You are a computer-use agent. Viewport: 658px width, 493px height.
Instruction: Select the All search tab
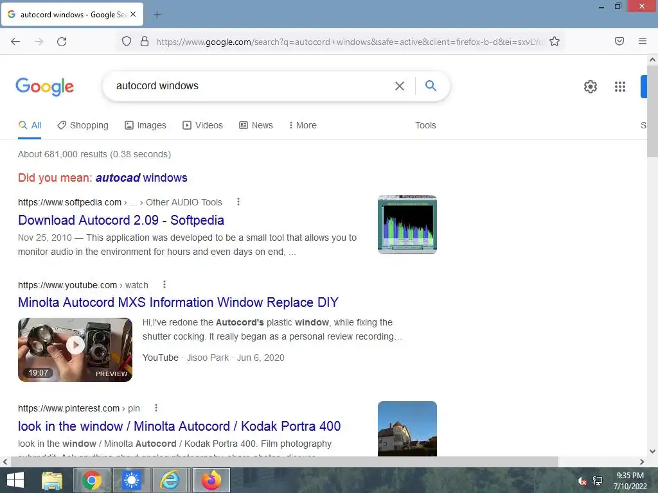pyautogui.click(x=30, y=125)
